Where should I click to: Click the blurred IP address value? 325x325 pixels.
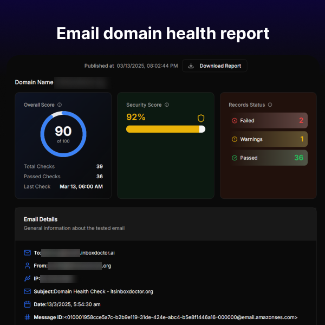point(59,279)
